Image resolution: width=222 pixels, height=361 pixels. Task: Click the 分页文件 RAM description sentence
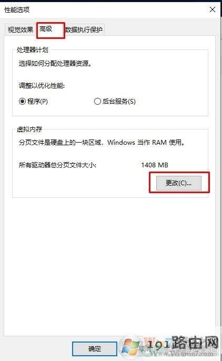click(x=102, y=143)
